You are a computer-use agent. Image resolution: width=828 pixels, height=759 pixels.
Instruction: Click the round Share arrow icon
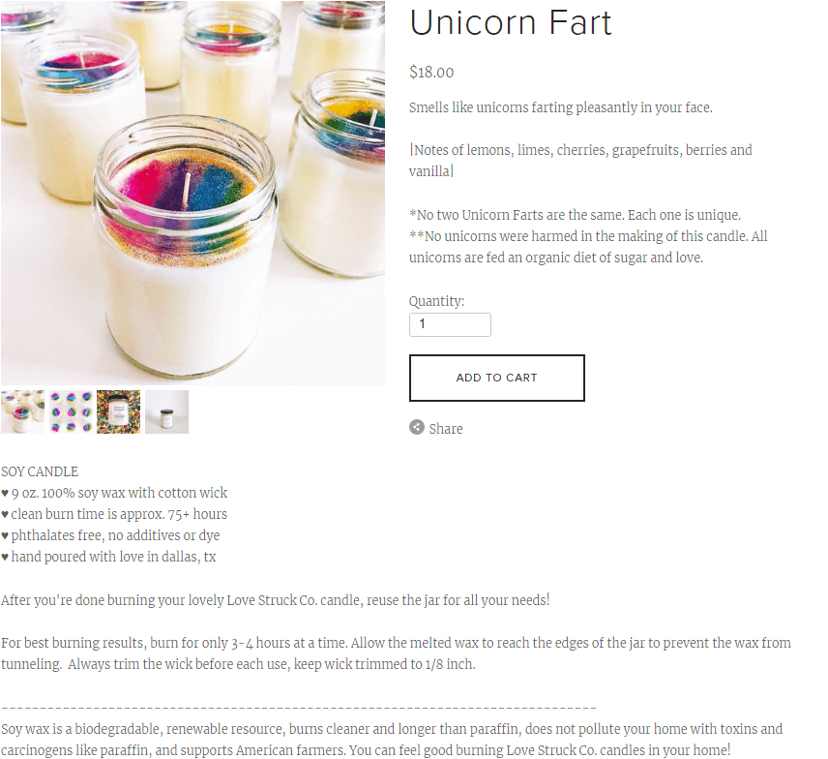pos(416,427)
